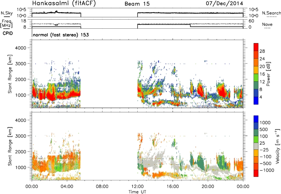The width and height of the screenshot is (281, 194).
Task: Click the frequency step-down near 18:00
Action: click(190, 26)
